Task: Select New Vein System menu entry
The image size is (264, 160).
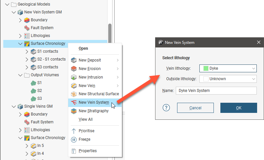Action: [x=95, y=102]
